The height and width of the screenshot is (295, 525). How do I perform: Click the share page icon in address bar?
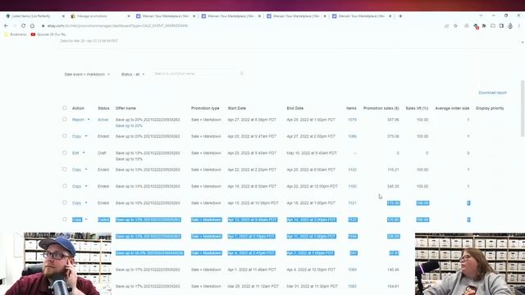click(446, 25)
